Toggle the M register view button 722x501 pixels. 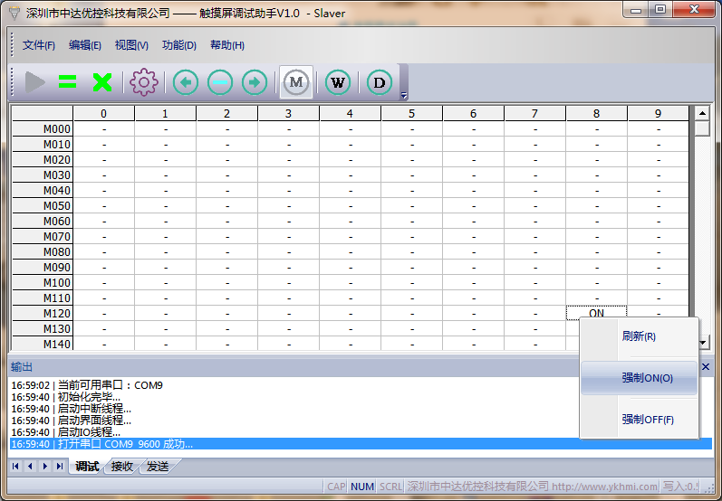click(x=295, y=83)
